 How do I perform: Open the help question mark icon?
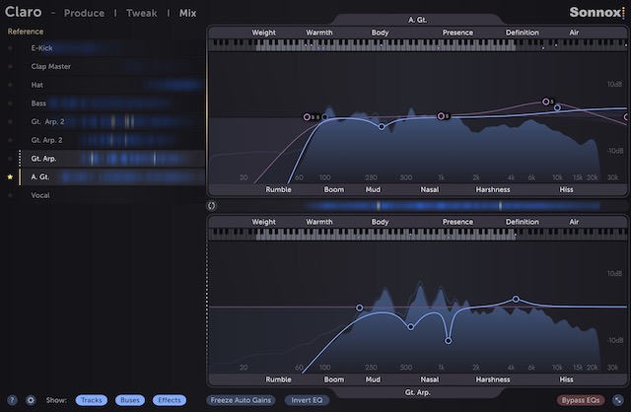click(x=14, y=400)
